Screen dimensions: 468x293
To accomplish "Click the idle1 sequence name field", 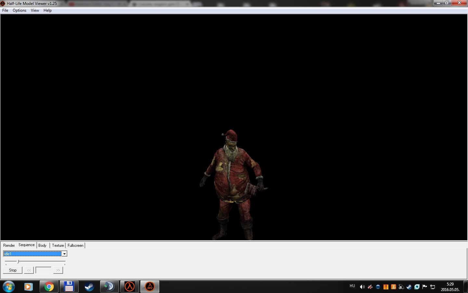I will [x=32, y=254].
